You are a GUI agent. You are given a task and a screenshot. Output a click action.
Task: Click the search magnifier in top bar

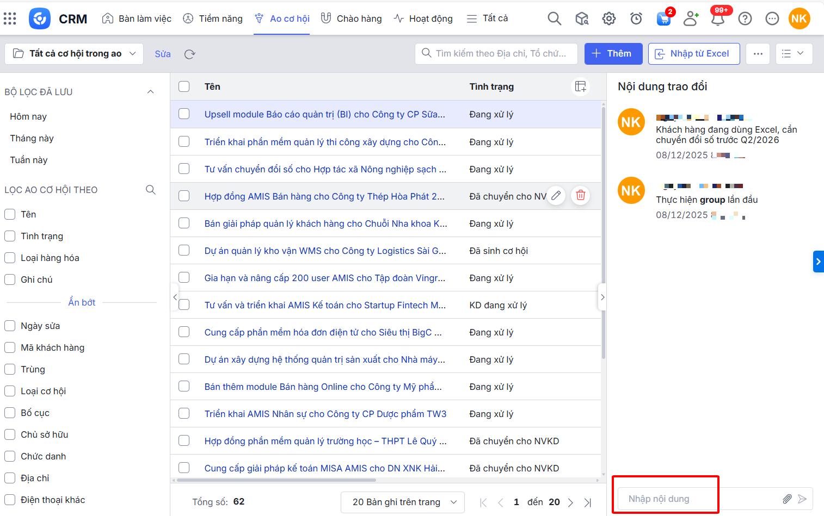(x=554, y=18)
